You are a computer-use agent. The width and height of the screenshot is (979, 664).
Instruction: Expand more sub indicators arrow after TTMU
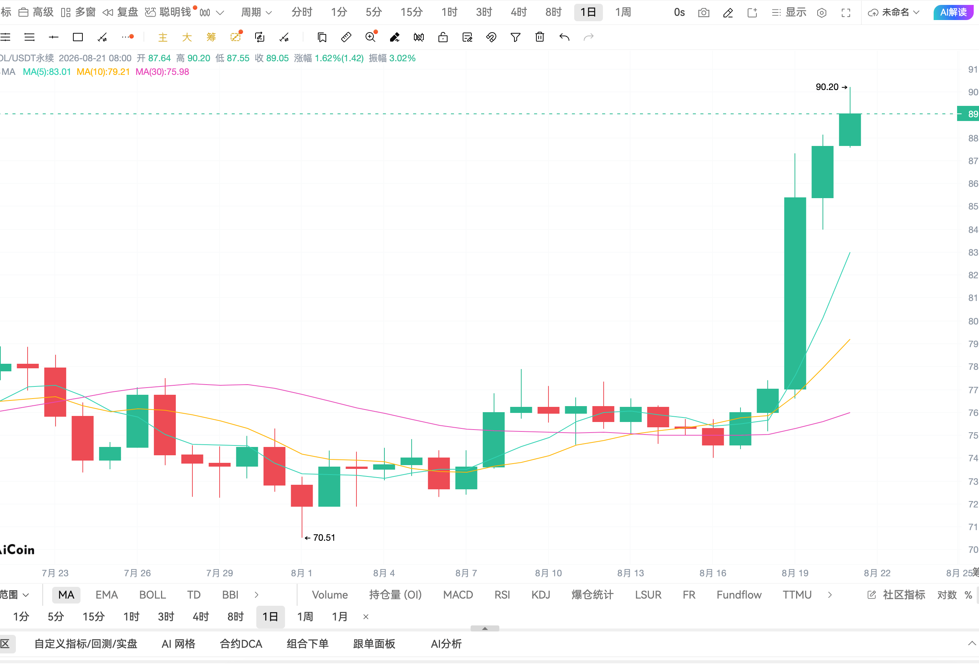pos(830,595)
